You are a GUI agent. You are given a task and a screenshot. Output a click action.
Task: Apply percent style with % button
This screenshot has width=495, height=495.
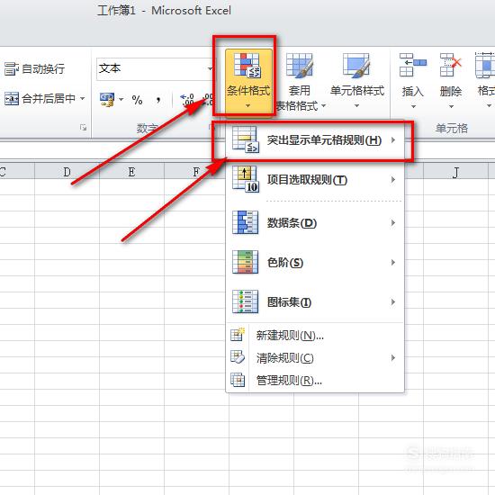137,100
